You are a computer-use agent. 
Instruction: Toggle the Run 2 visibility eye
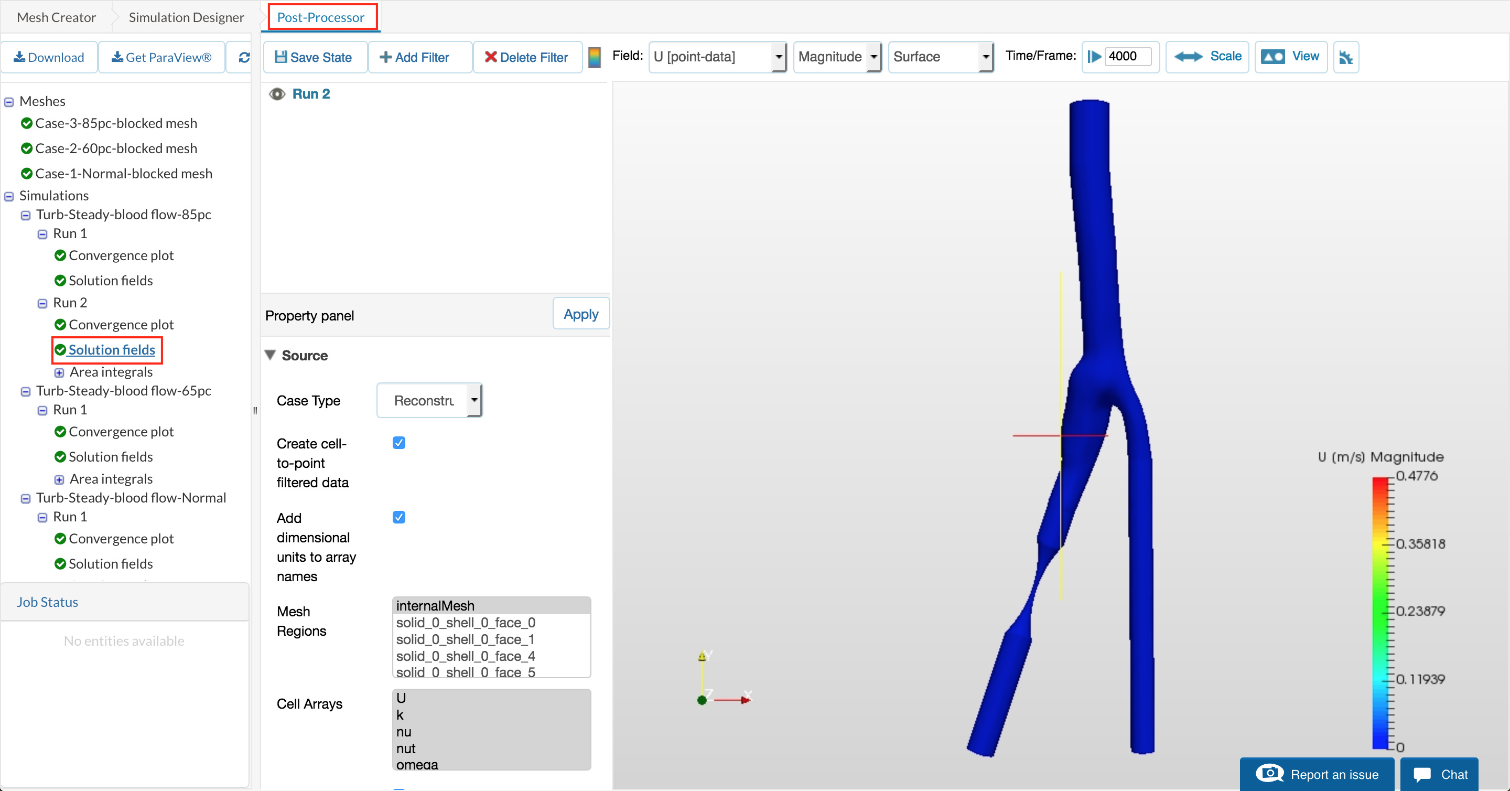pos(277,94)
